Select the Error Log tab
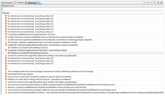The height and width of the screenshot is (96, 165). coord(32,3)
